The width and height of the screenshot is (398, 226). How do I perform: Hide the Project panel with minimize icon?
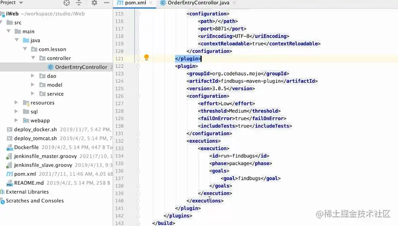tap(106, 3)
